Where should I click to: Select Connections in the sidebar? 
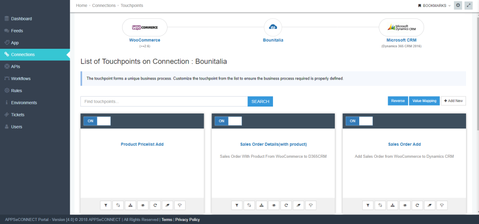tap(35, 55)
